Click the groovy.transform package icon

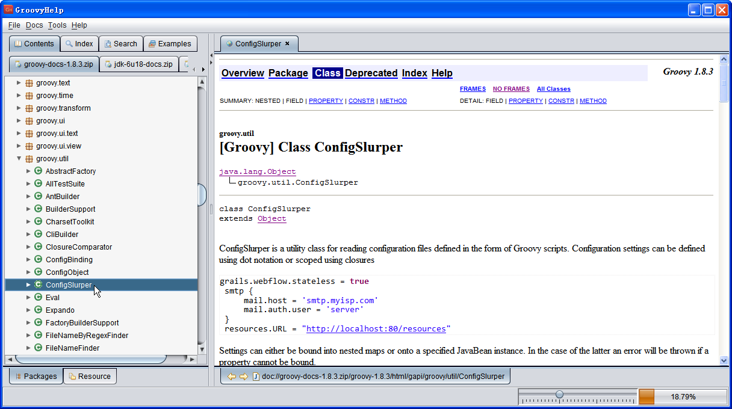pos(29,108)
